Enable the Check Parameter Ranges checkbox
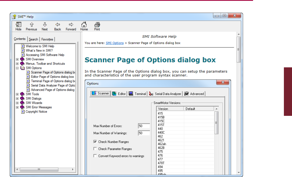The image size is (292, 177). pyautogui.click(x=95, y=149)
